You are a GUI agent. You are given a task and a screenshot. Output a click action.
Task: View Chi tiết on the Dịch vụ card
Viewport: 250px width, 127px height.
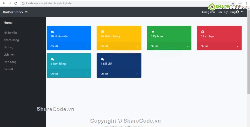click(x=154, y=46)
